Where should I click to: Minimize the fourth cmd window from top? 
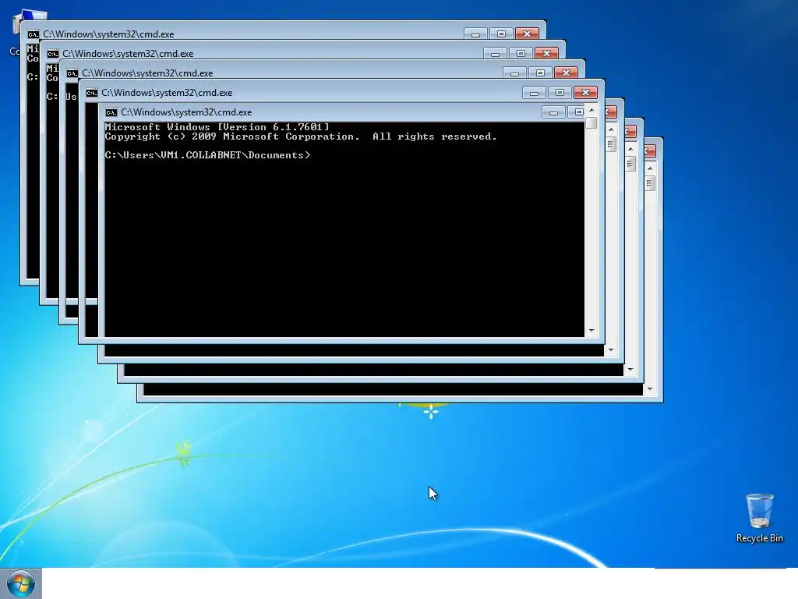click(x=534, y=92)
